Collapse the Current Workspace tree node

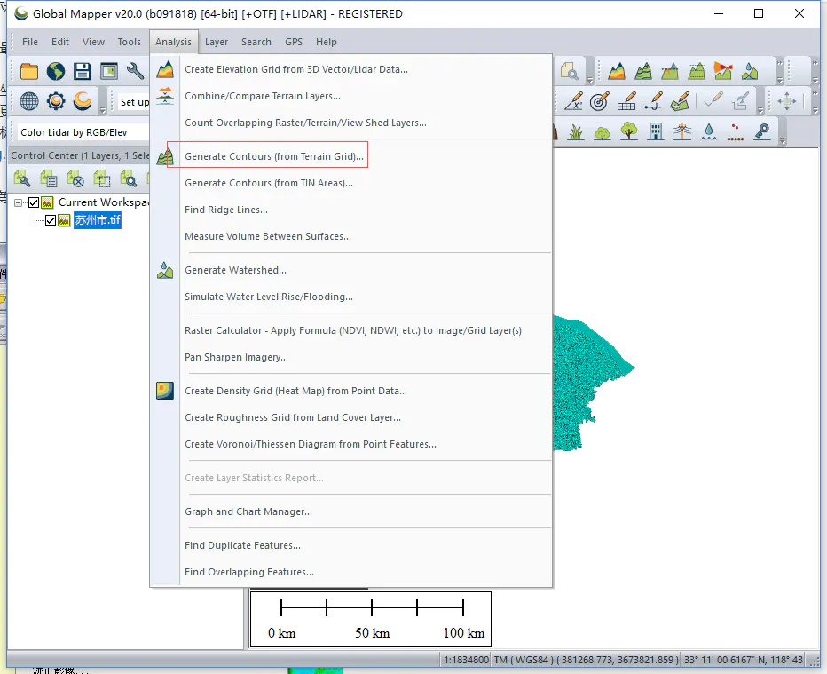click(x=18, y=202)
